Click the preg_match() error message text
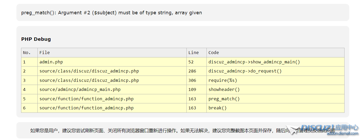The image size is (363, 140). (x=111, y=12)
